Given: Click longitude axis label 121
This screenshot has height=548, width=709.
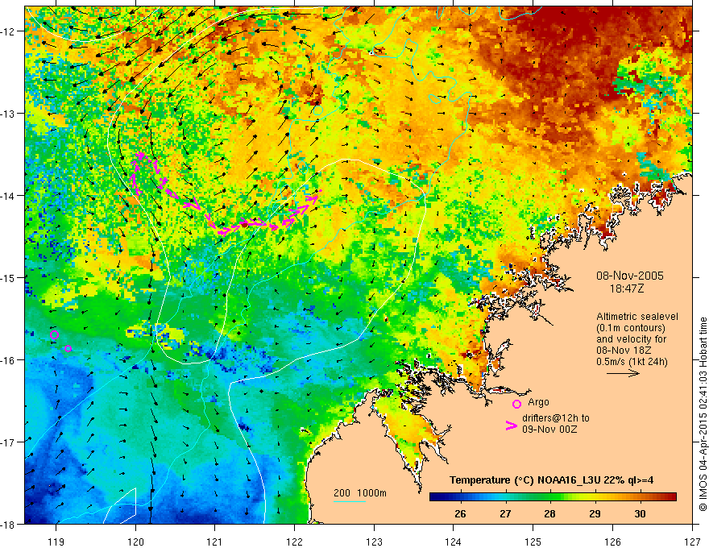Looking at the screenshot, I should click(x=215, y=542).
